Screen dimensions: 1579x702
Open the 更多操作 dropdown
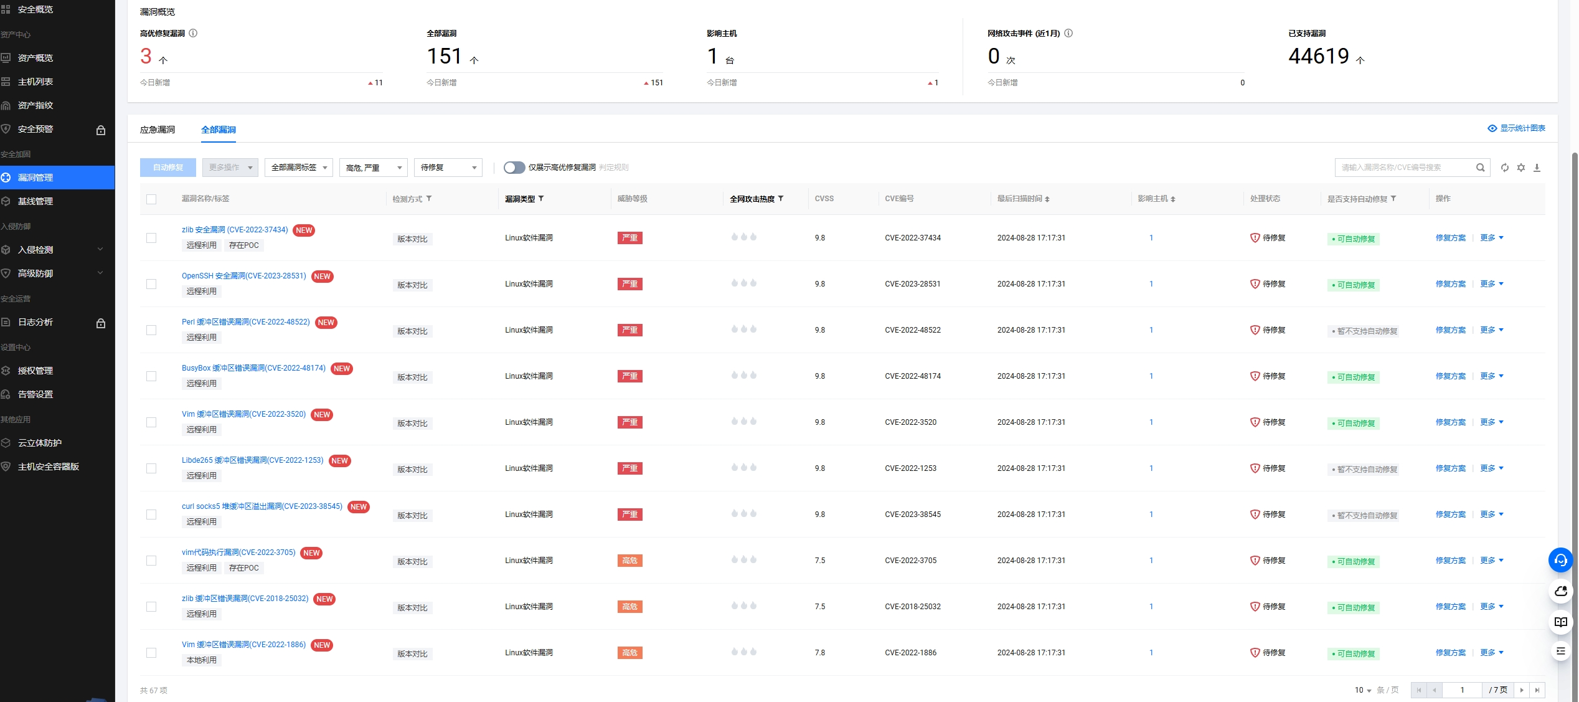pos(230,168)
